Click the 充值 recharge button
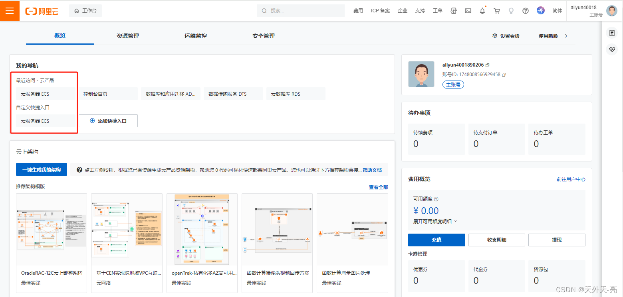The image size is (623, 297). click(x=436, y=240)
